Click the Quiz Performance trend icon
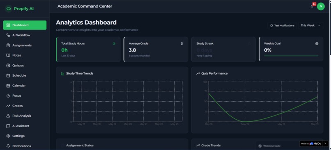This screenshot has height=150, width=331. tap(198, 73)
